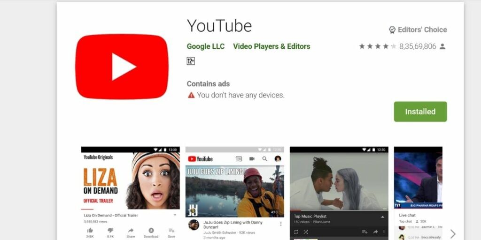
Task: Click the red YouTube app logo
Action: (x=122, y=67)
